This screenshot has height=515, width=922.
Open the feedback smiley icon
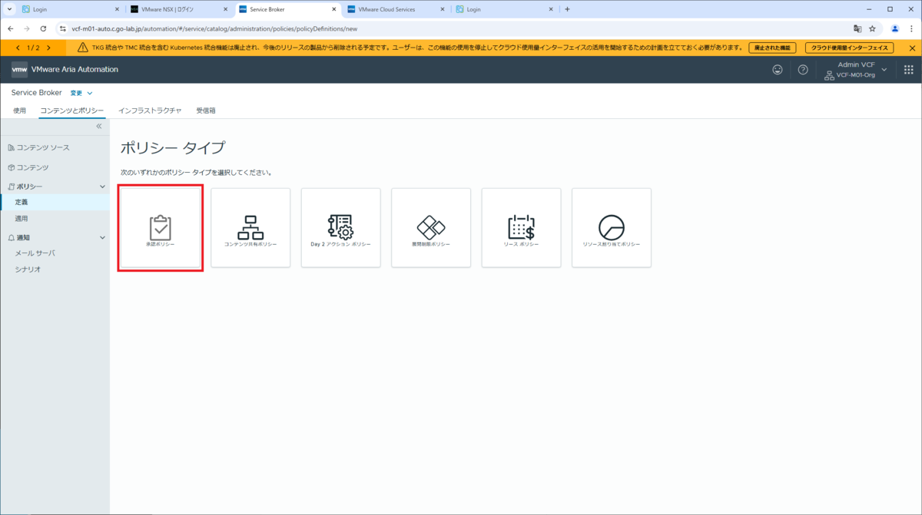tap(778, 70)
